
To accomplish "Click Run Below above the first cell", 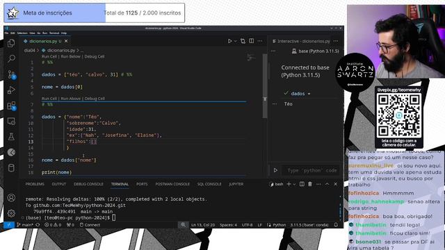I will click(71, 56).
